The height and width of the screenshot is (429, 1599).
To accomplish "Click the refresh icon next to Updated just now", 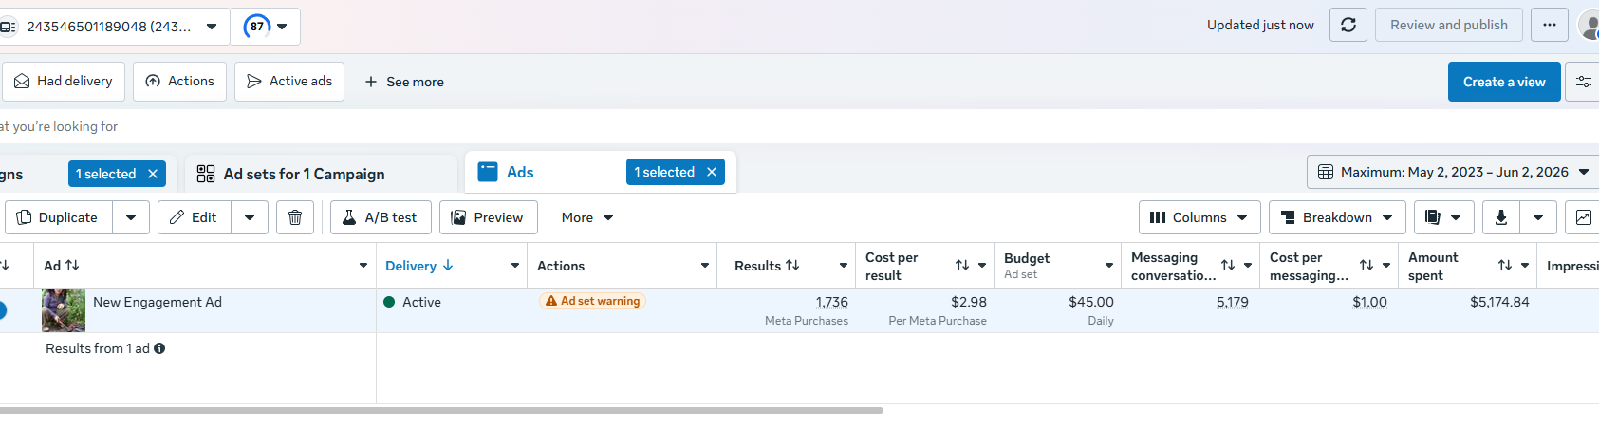I will (1348, 25).
